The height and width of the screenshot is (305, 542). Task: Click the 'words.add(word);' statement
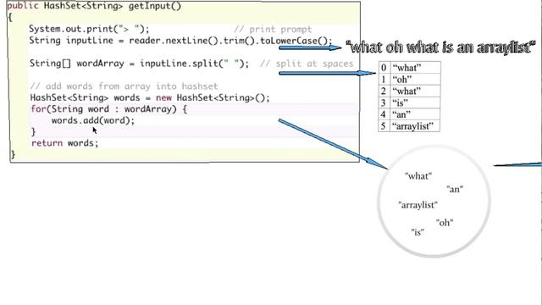click(93, 120)
